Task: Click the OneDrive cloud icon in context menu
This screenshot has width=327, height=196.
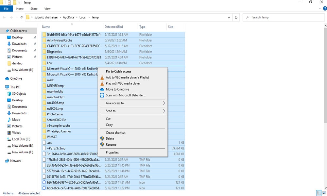Action: (x=102, y=90)
